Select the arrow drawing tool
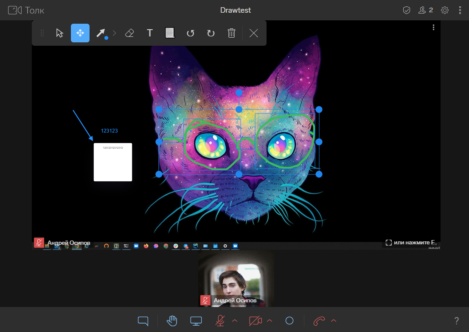 (x=101, y=33)
